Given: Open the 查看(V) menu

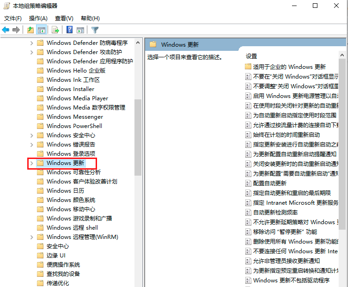Looking at the screenshot, I should pyautogui.click(x=64, y=18).
